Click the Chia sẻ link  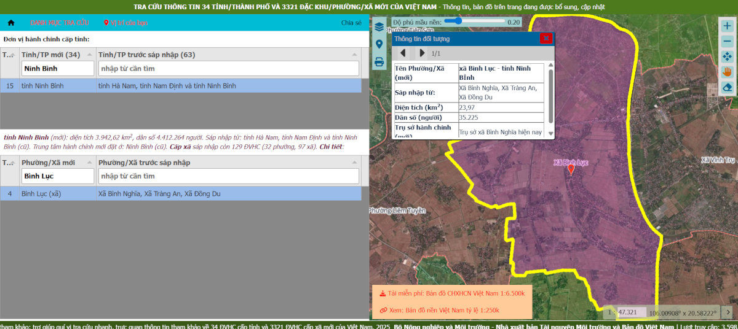click(351, 23)
